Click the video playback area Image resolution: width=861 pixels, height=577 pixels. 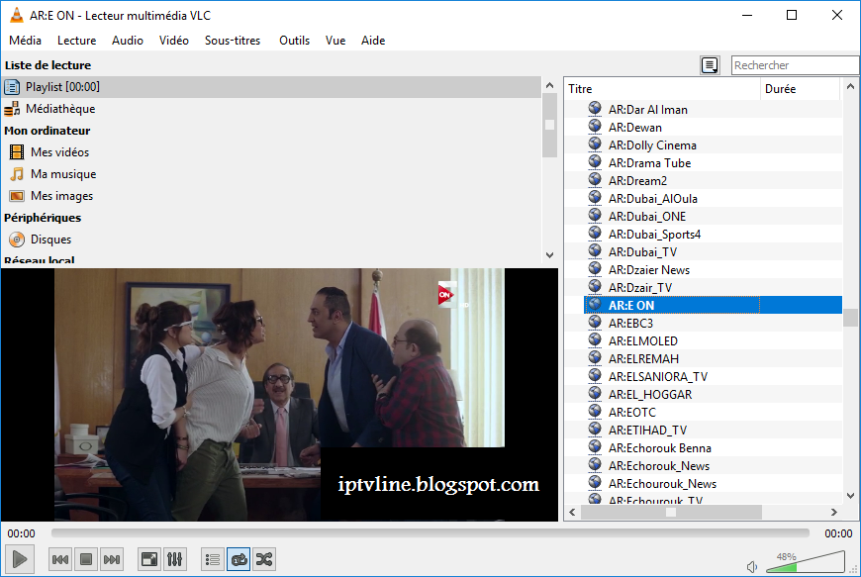pyautogui.click(x=279, y=394)
